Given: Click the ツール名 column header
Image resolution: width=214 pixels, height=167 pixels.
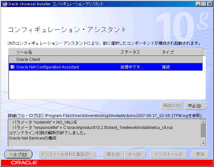Looking at the screenshot, I should (67, 52).
